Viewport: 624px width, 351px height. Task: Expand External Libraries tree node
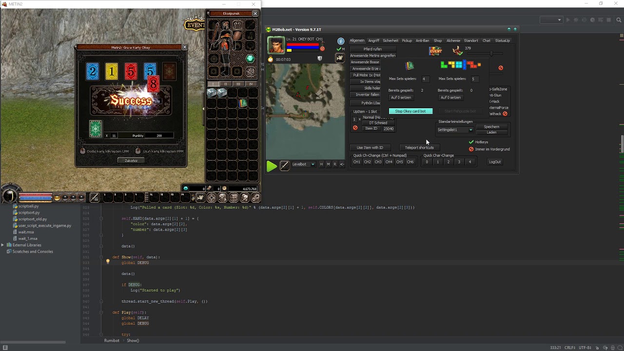pyautogui.click(x=2, y=245)
